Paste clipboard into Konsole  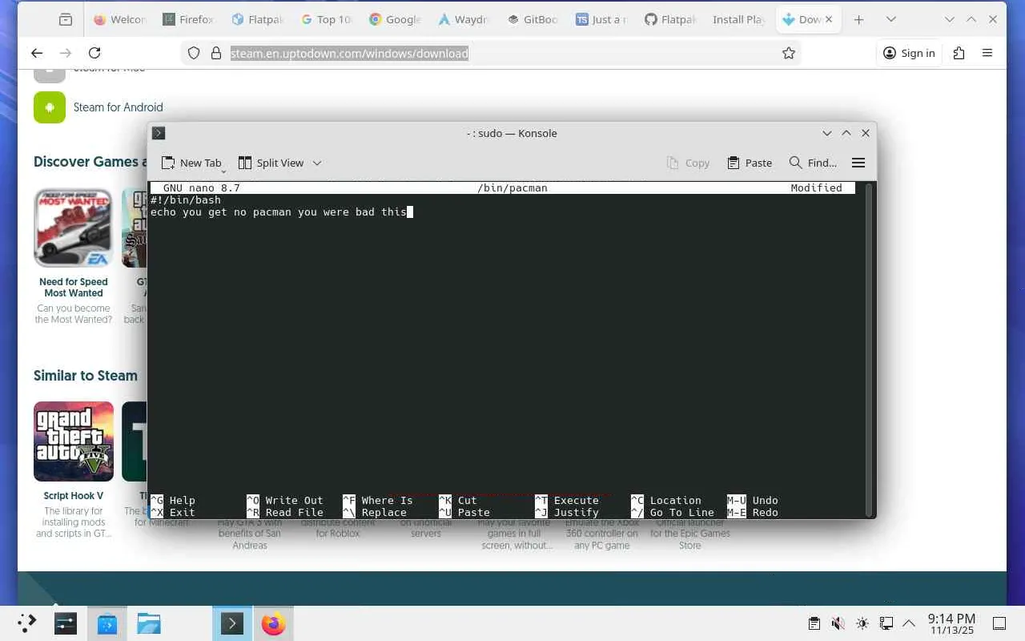click(x=750, y=163)
